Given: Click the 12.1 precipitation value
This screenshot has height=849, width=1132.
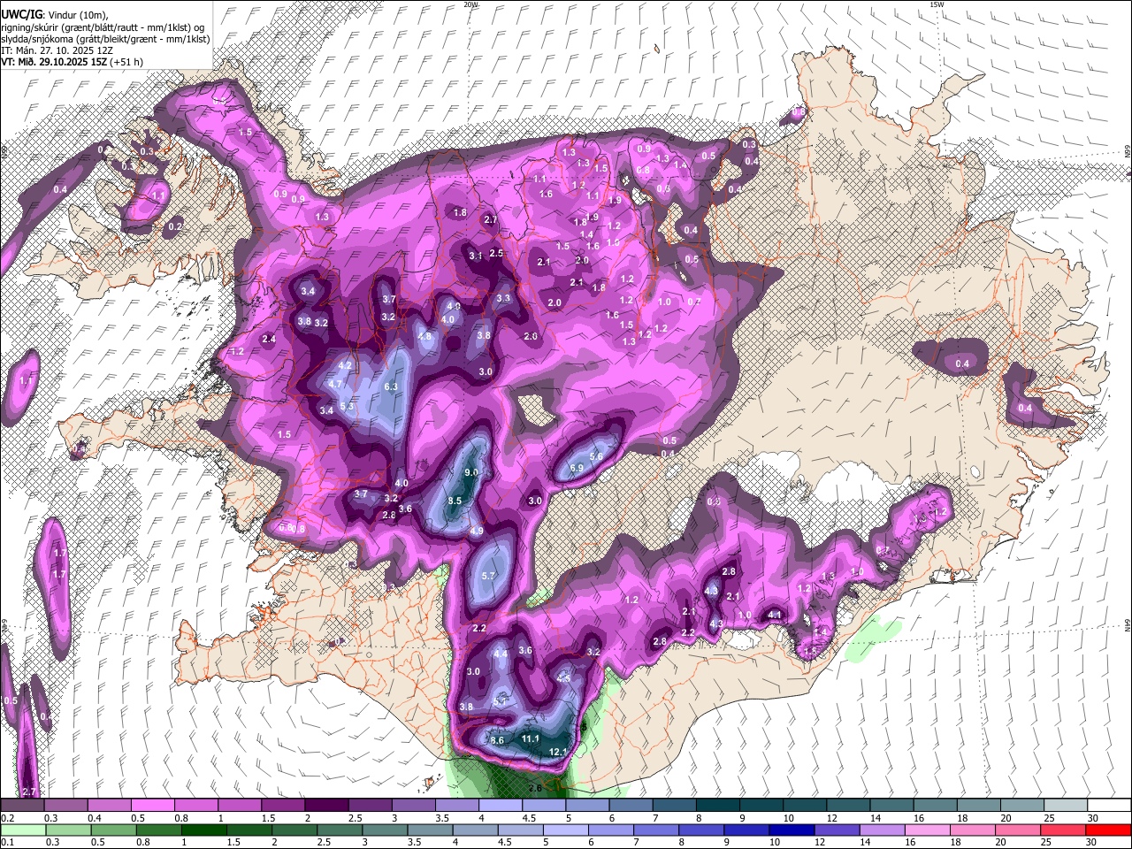Looking at the screenshot, I should click(558, 752).
